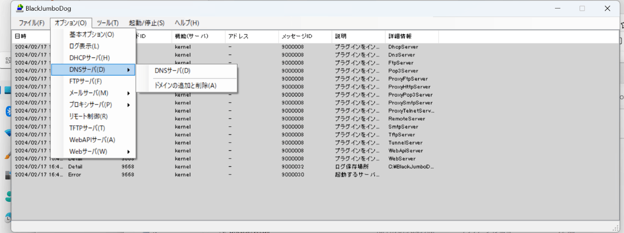Select the 起動するサーバ... description cell
The height and width of the screenshot is (233, 624).
(x=357, y=175)
